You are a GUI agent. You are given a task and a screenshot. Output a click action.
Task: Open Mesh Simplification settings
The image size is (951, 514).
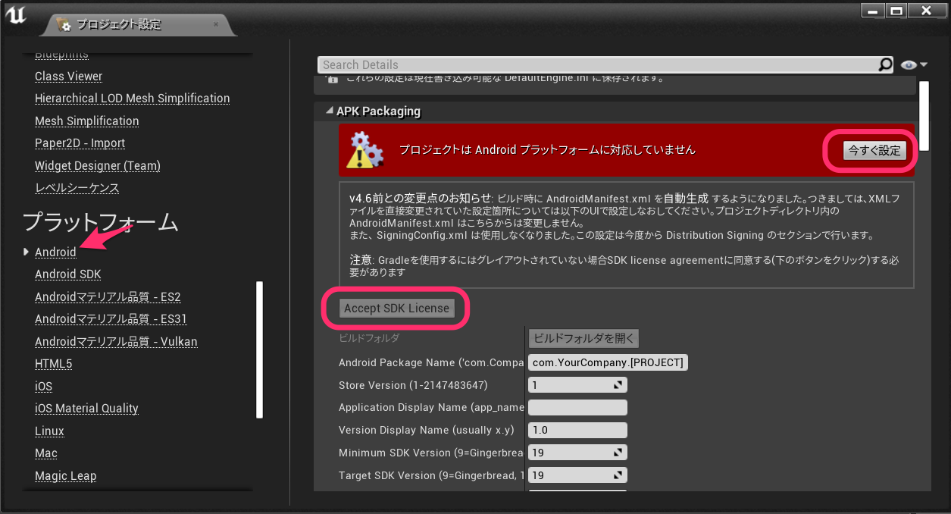[x=86, y=121]
